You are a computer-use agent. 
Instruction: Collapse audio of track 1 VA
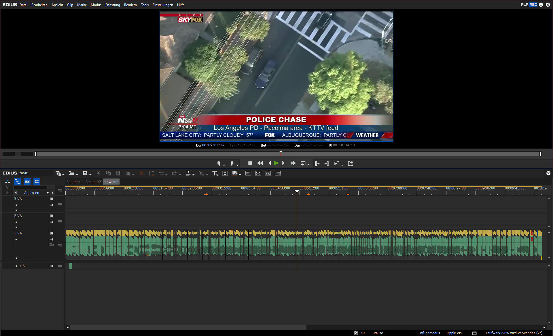tap(16, 240)
